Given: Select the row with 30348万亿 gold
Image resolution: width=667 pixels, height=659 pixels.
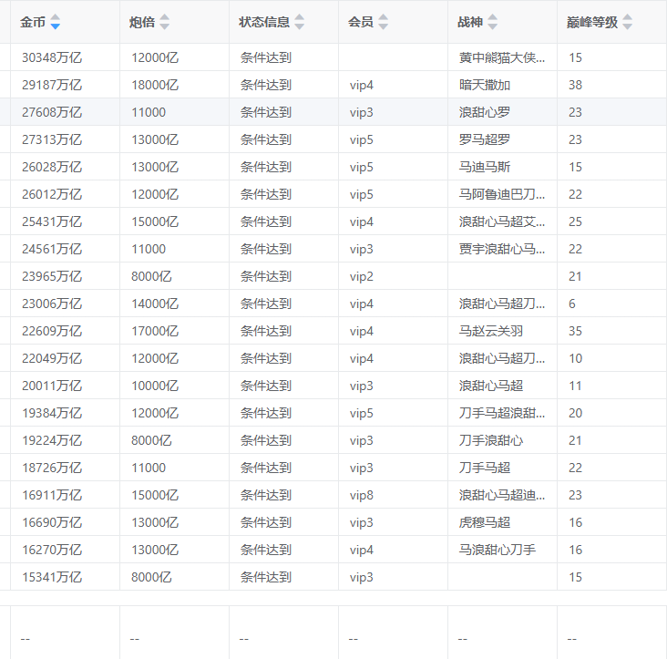Looking at the screenshot, I should 52,57.
